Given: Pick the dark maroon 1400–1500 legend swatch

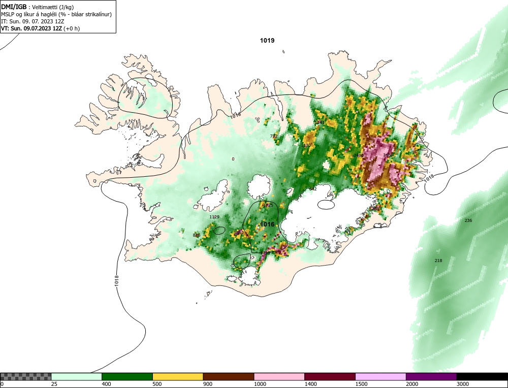Looking at the screenshot, I should click(x=330, y=376).
